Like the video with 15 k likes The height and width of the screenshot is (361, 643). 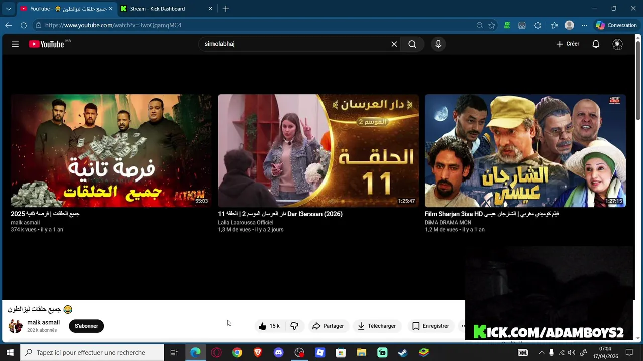269,326
